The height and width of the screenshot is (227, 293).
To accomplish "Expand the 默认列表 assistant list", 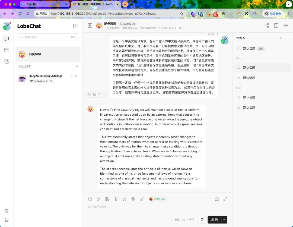I will [x=77, y=66].
